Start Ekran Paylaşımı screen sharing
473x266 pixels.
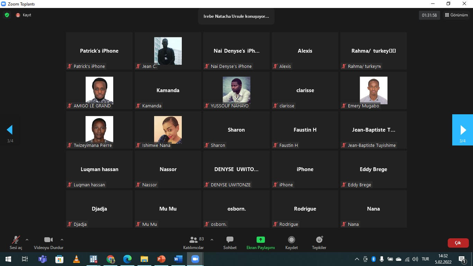tap(260, 243)
